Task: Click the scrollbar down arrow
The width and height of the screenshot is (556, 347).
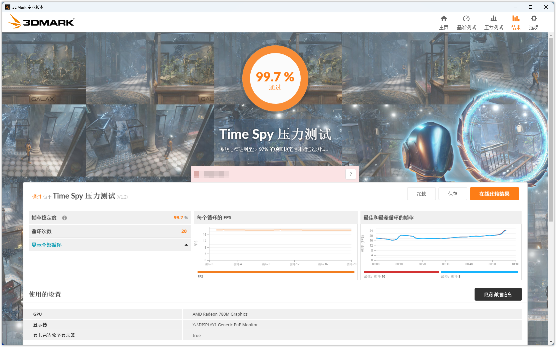Action: (x=551, y=342)
